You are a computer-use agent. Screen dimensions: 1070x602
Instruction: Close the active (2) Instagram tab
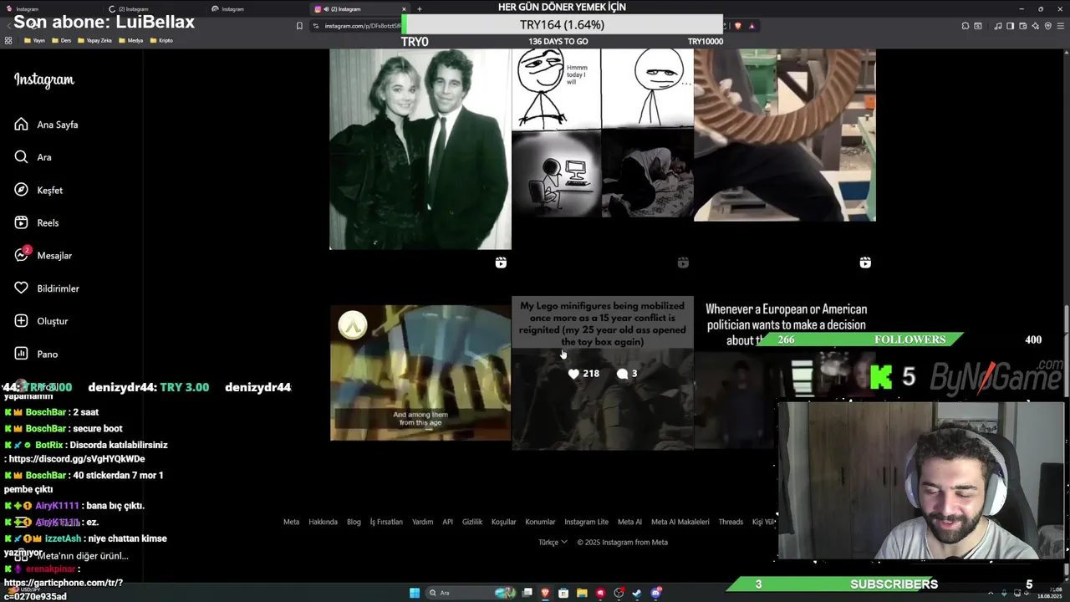404,9
